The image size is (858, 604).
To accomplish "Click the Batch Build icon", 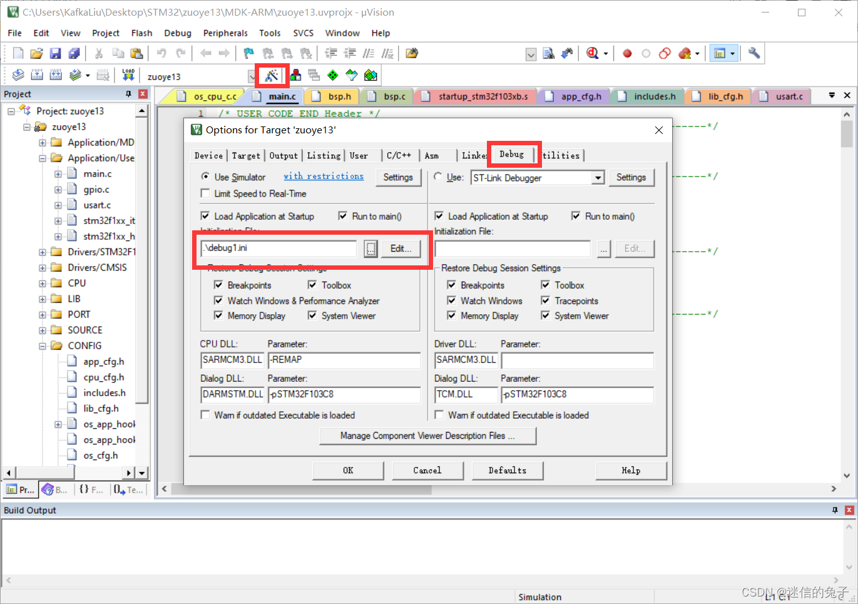I will (75, 76).
